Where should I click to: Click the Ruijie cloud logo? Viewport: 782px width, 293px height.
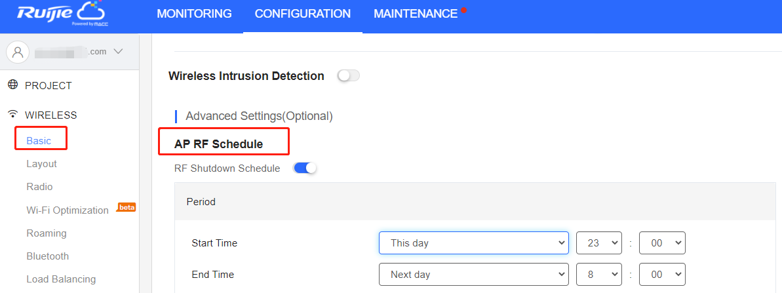coord(61,14)
